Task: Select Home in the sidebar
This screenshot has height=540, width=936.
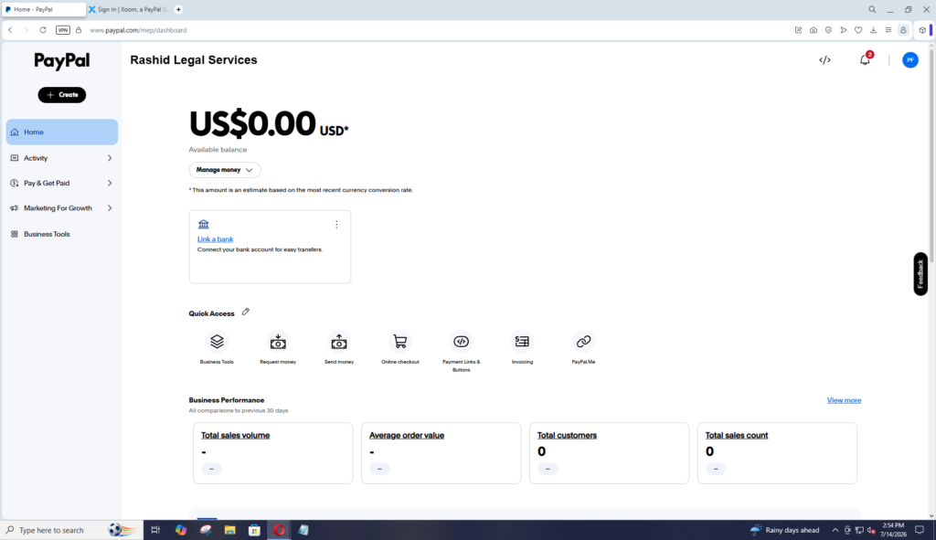Action: pos(62,132)
